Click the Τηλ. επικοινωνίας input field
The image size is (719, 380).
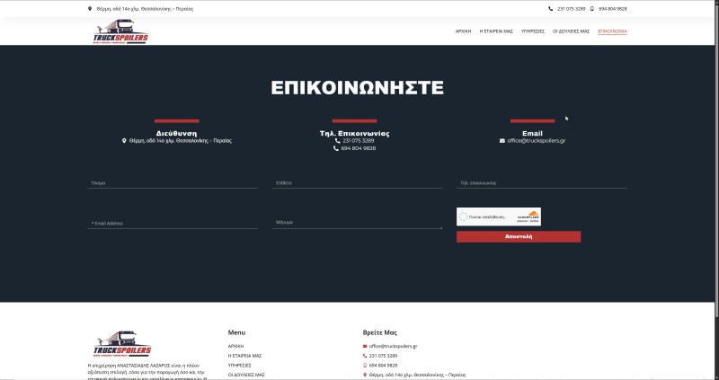542,183
